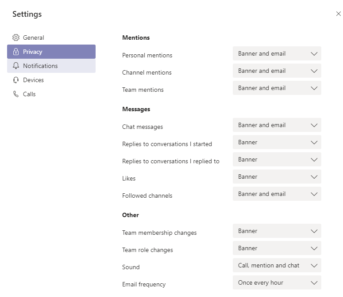Open the Chat messages dropdown

coord(277,125)
